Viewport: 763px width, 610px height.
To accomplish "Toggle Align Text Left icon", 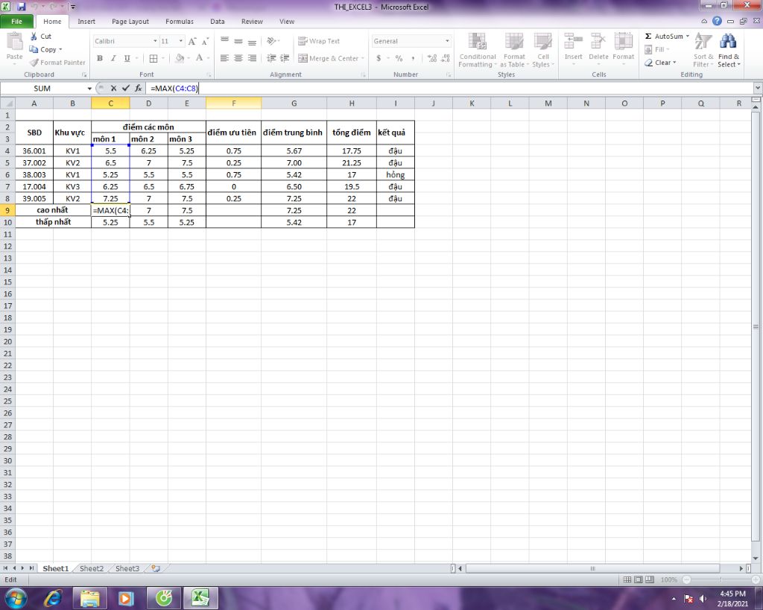I will [224, 58].
